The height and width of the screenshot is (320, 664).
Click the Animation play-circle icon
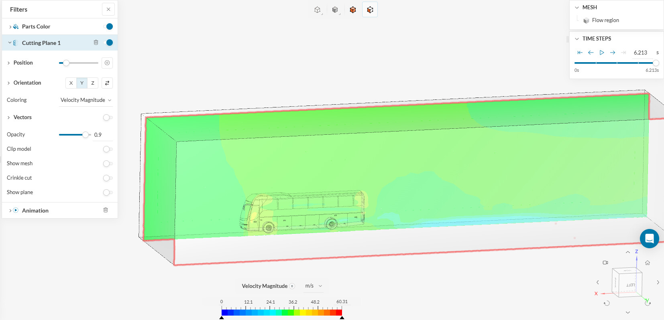pyautogui.click(x=16, y=210)
